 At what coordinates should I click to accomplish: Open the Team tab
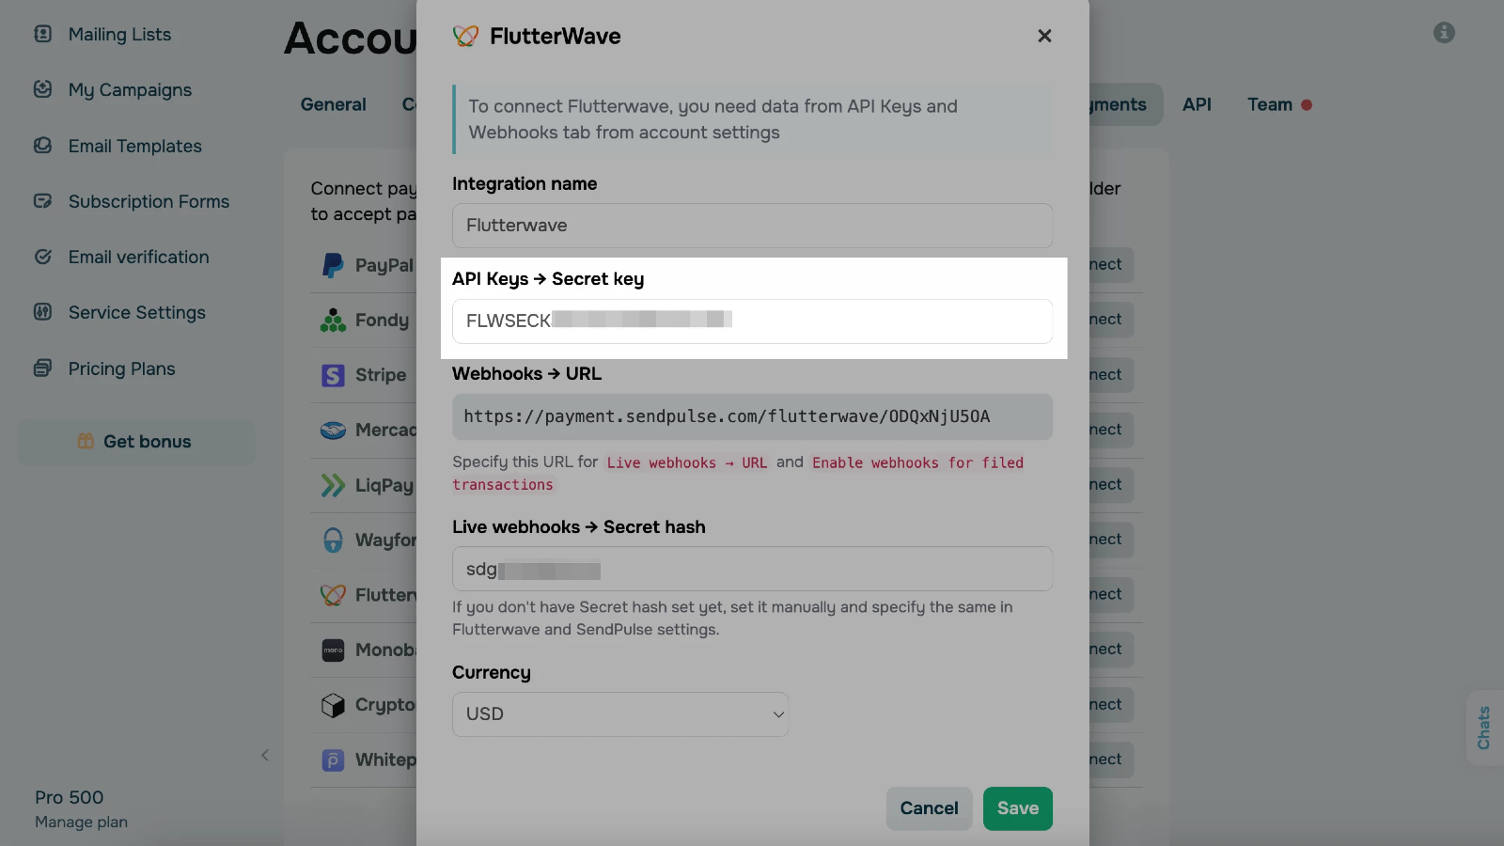[x=1270, y=104]
